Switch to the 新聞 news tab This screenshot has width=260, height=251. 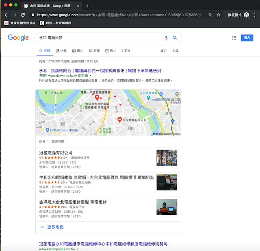pyautogui.click(x=94, y=51)
